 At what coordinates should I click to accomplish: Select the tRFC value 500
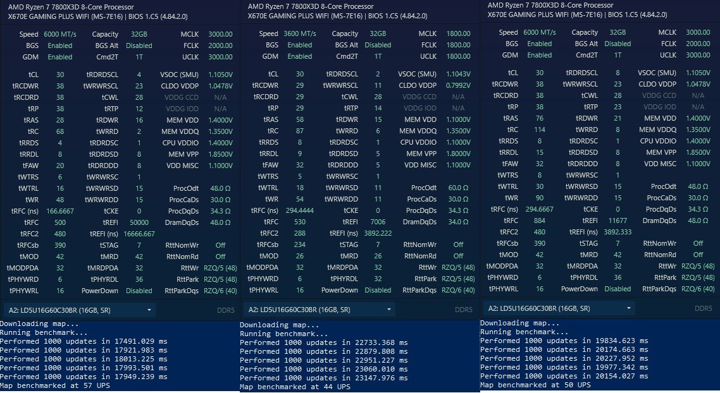pos(60,222)
